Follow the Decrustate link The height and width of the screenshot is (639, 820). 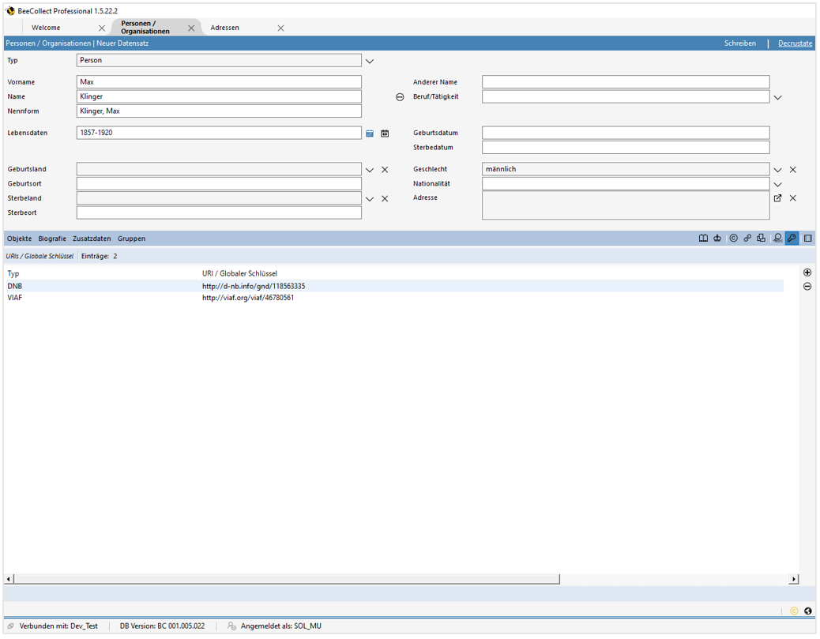click(x=795, y=43)
